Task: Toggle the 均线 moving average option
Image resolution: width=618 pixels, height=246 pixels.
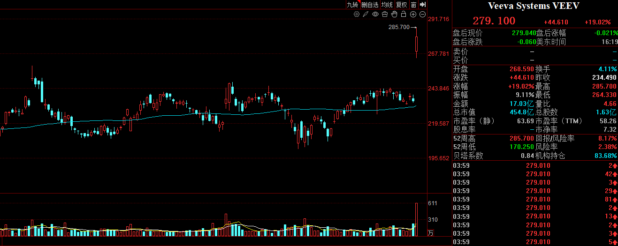Action: click(387, 5)
